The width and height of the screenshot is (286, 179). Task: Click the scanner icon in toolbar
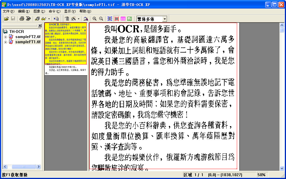pos(28,18)
